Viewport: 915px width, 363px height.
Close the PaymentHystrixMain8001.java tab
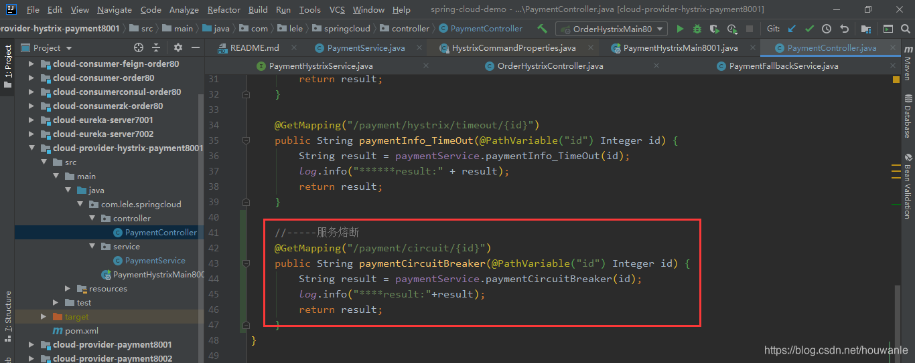752,48
